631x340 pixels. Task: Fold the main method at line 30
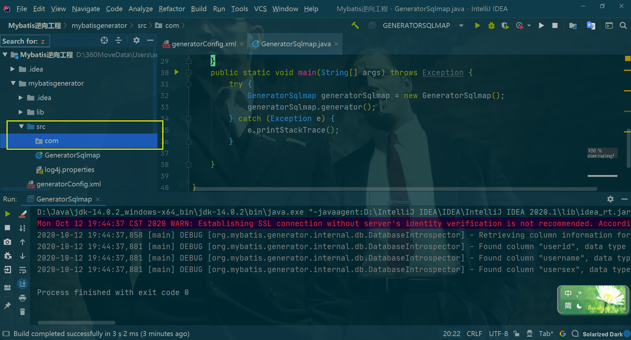tap(189, 73)
